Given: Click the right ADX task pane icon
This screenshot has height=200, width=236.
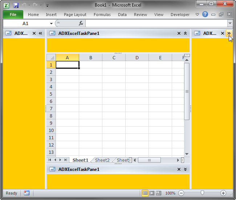Looking at the screenshot, I should pyautogui.click(x=197, y=33).
